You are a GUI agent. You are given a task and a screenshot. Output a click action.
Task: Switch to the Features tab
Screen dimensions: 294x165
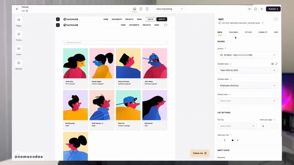click(x=233, y=33)
